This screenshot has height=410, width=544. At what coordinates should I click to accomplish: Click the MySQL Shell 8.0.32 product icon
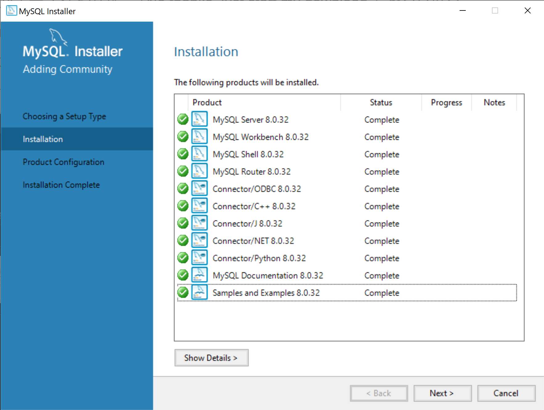click(x=199, y=154)
